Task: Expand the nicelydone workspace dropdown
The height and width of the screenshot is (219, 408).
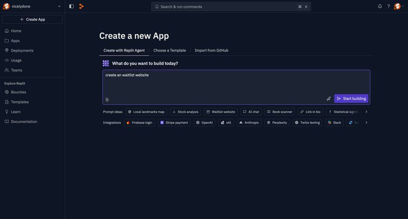Action: (x=59, y=6)
